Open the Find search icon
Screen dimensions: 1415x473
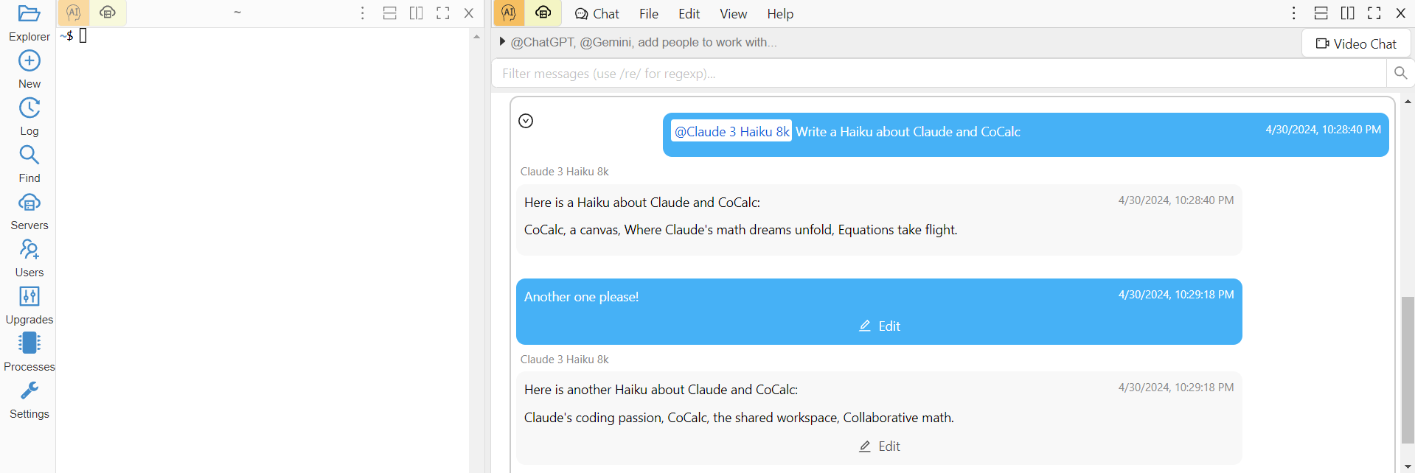coord(29,155)
